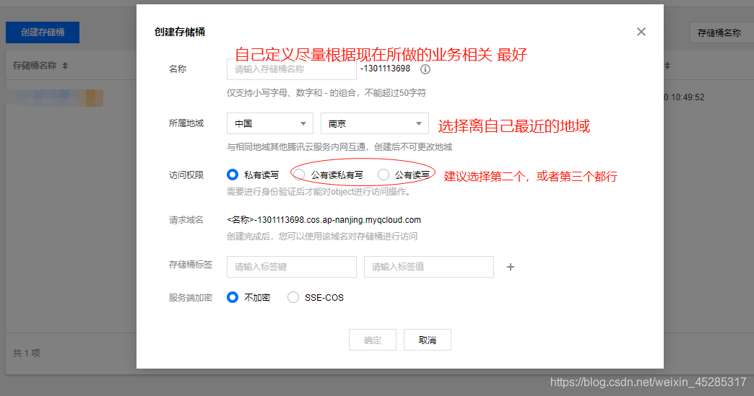Click the 存储桶标签 field label
The image size is (754, 396).
191,265
